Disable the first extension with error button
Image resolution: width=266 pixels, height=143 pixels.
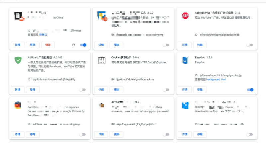(83, 45)
